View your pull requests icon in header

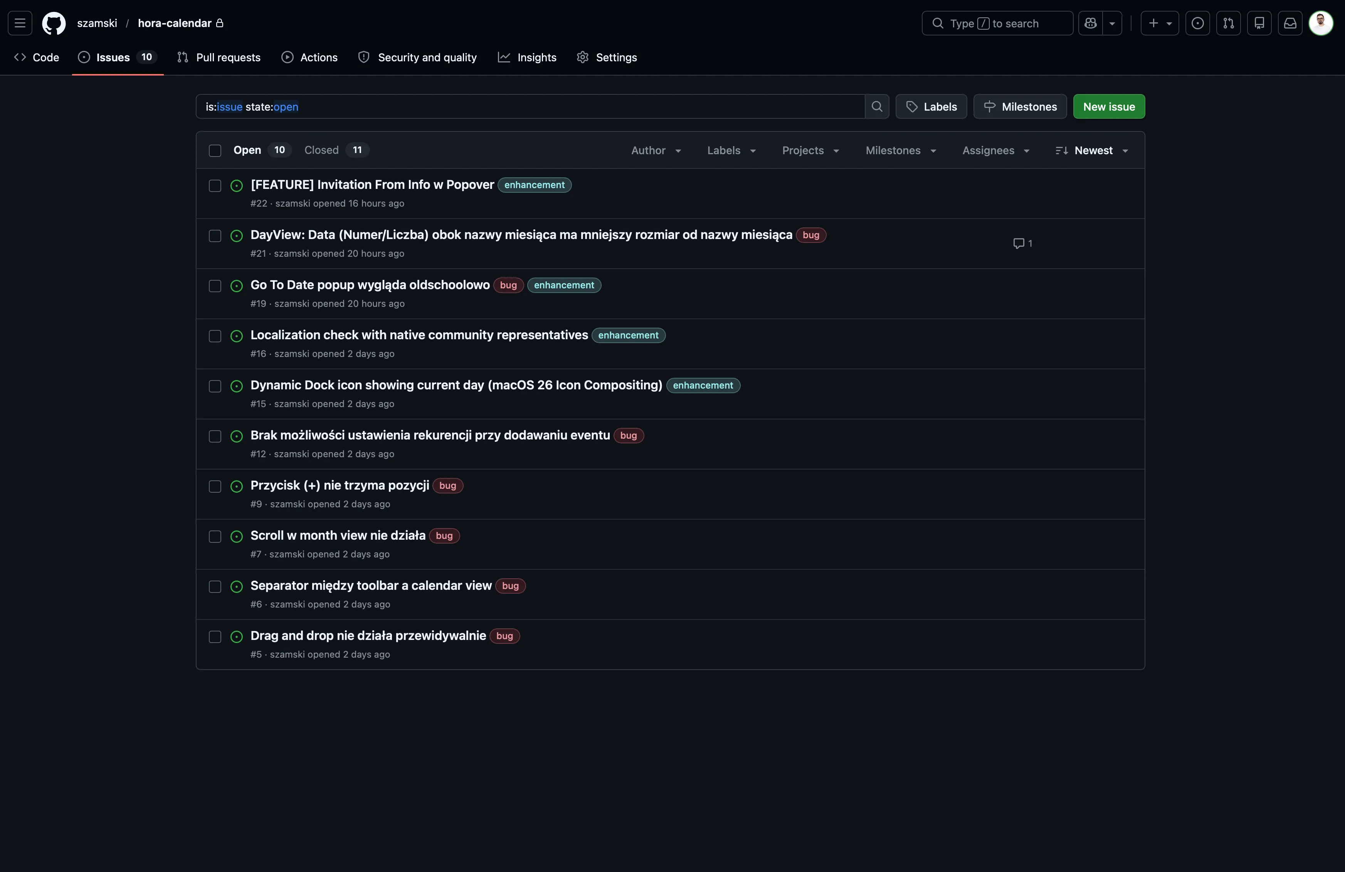1229,23
